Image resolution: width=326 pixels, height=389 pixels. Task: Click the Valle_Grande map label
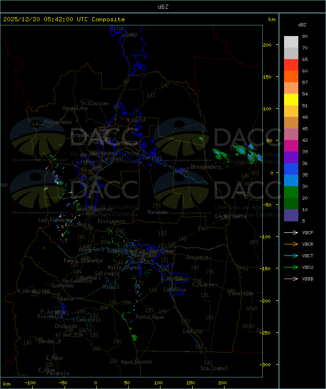click(124, 267)
